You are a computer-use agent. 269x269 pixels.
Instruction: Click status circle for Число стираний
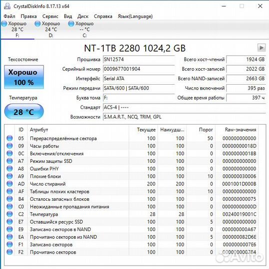9,184
